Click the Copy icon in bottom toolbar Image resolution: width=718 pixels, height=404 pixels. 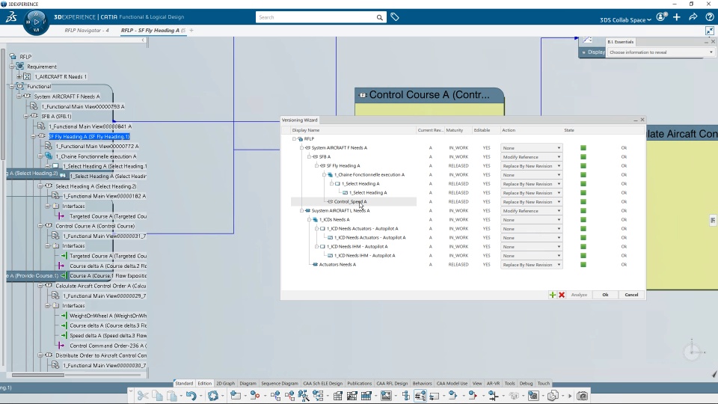(157, 396)
